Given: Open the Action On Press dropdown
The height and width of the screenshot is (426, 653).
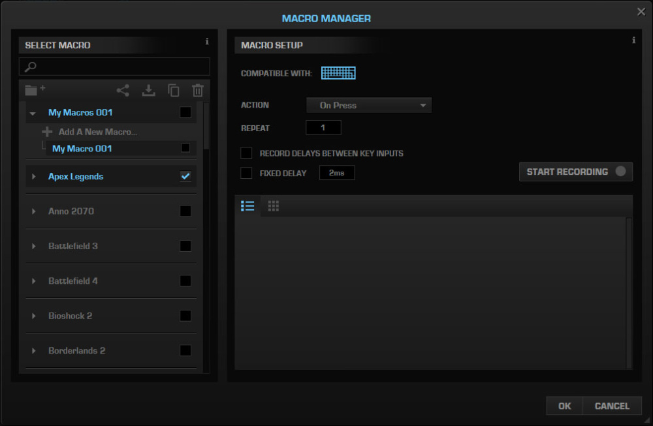Looking at the screenshot, I should [368, 105].
